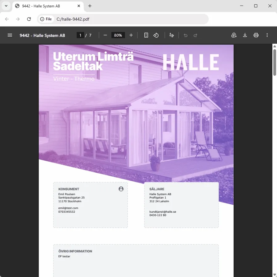This screenshot has width=277, height=277.
Task: Click the scroll down arrow
Action: coord(275,275)
